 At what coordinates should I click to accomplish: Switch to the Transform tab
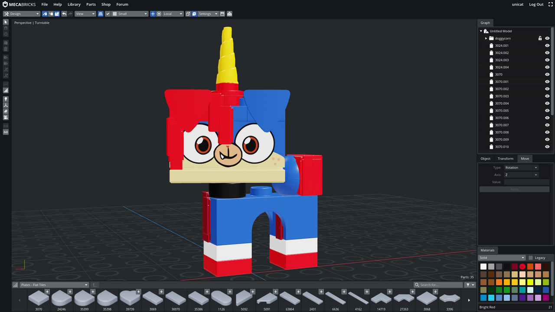506,159
